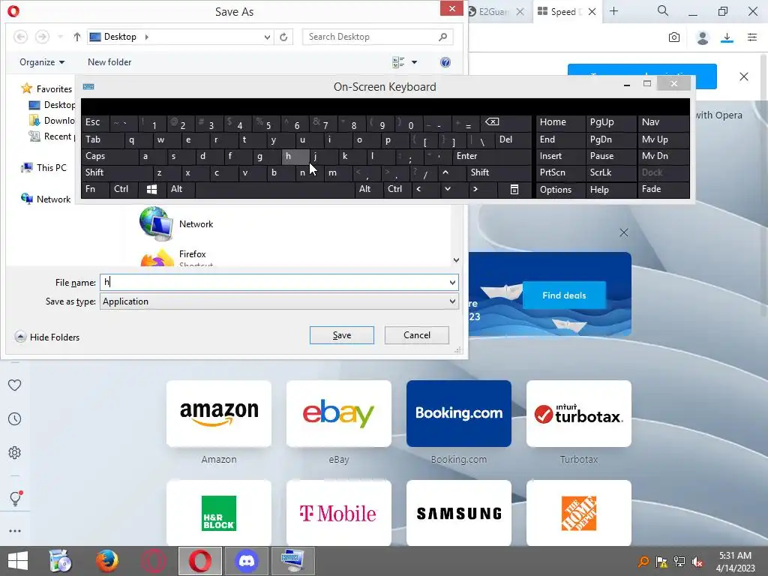
Task: Open the Opera account profile icon
Action: coord(702,37)
